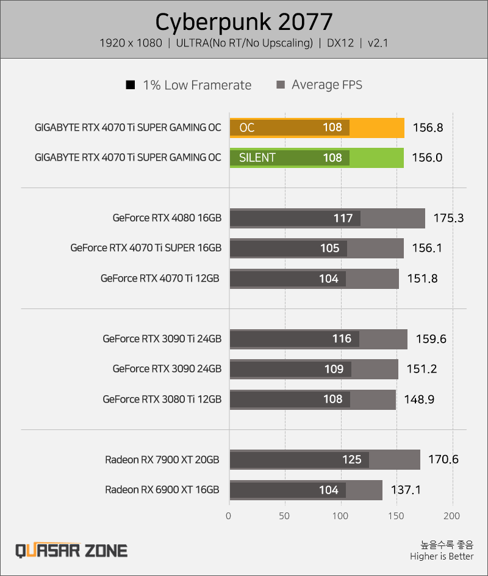Click the Higher is Better note
Screen dimensions: 488x576
(442, 556)
